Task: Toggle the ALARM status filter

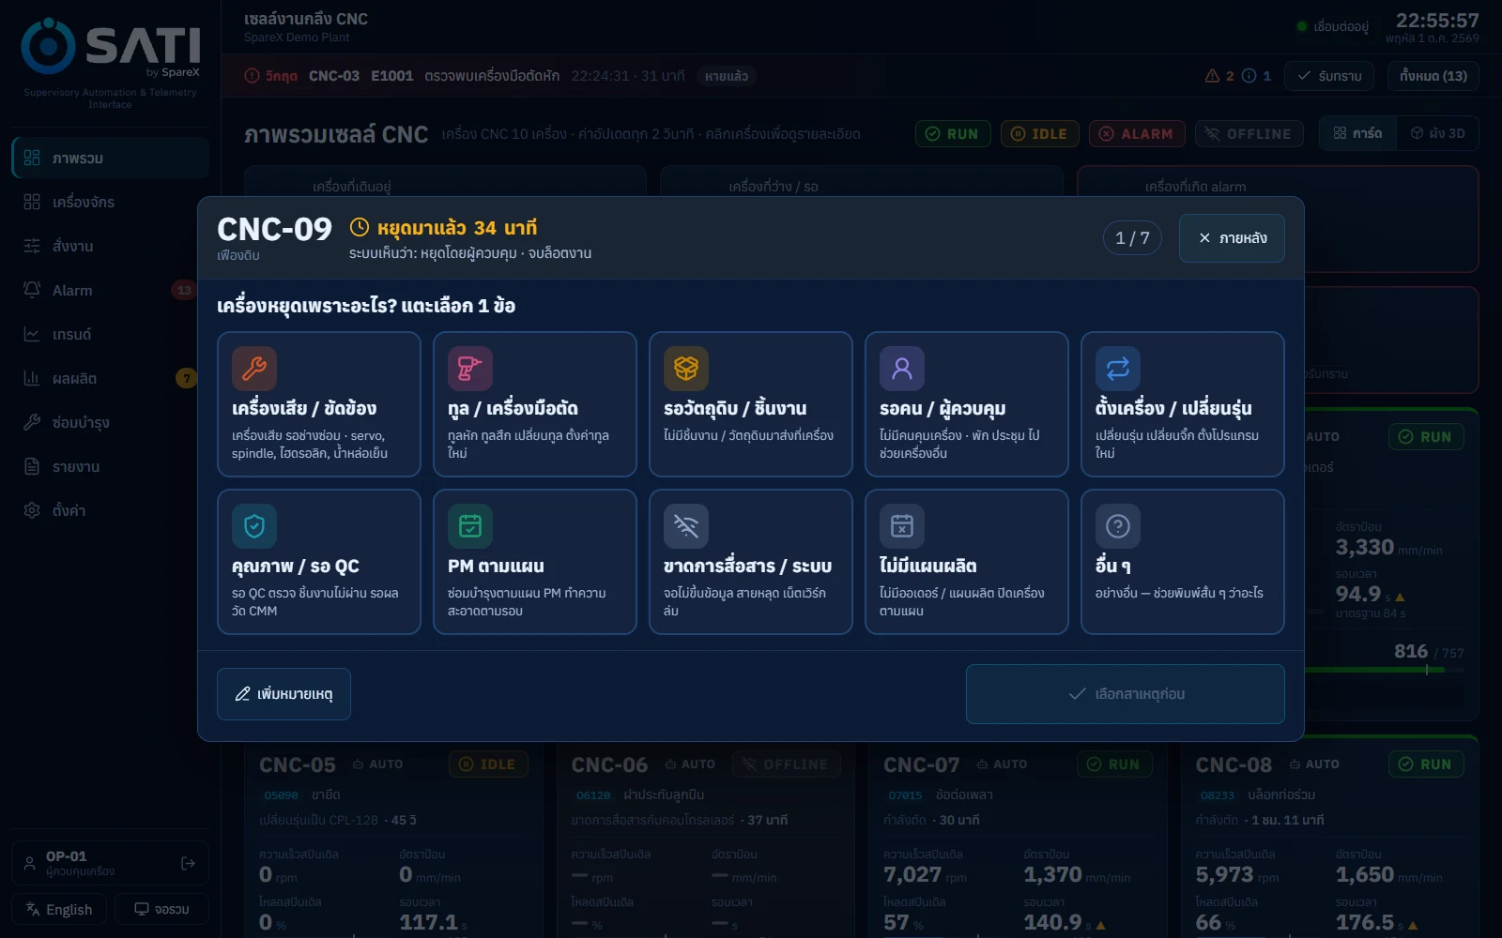Action: pyautogui.click(x=1137, y=134)
